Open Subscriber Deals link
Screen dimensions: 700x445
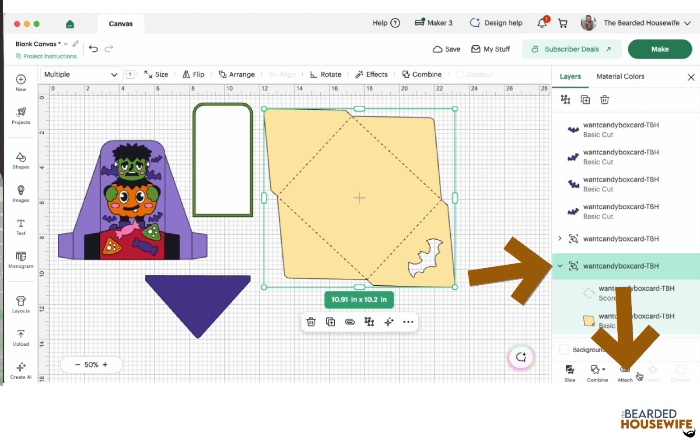[x=571, y=49]
